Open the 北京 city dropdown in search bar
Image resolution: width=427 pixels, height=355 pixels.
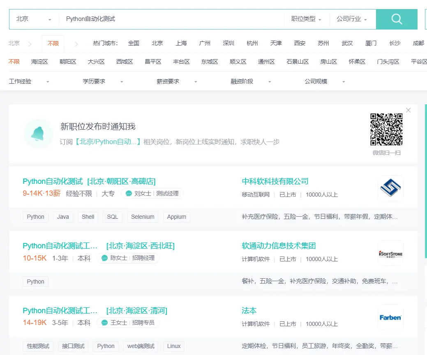[34, 19]
